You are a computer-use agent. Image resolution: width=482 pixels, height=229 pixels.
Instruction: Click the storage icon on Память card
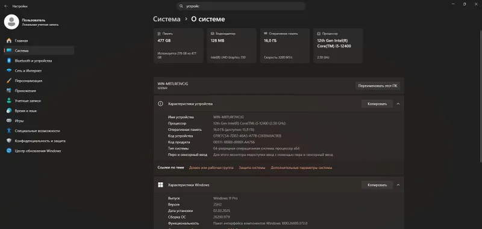click(159, 34)
